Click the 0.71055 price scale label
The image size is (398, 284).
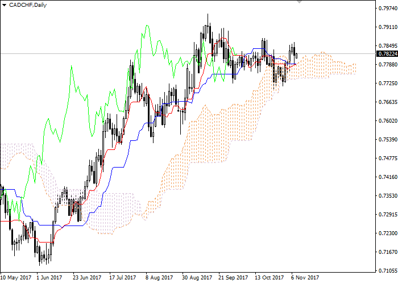[388, 271]
